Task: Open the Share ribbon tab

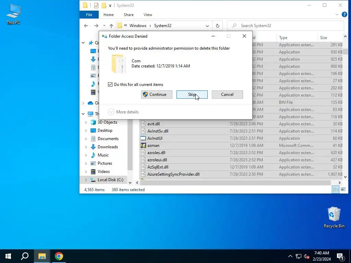Action: pos(129,15)
